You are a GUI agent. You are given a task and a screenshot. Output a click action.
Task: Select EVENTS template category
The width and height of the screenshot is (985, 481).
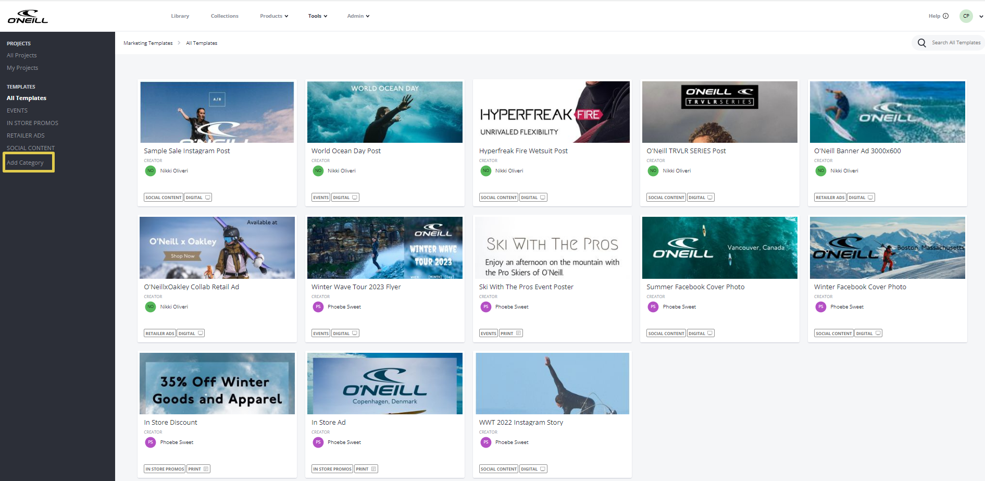click(x=17, y=110)
